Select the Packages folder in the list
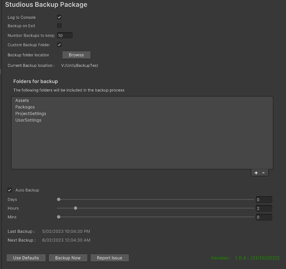This screenshot has height=269, width=286. (25, 107)
